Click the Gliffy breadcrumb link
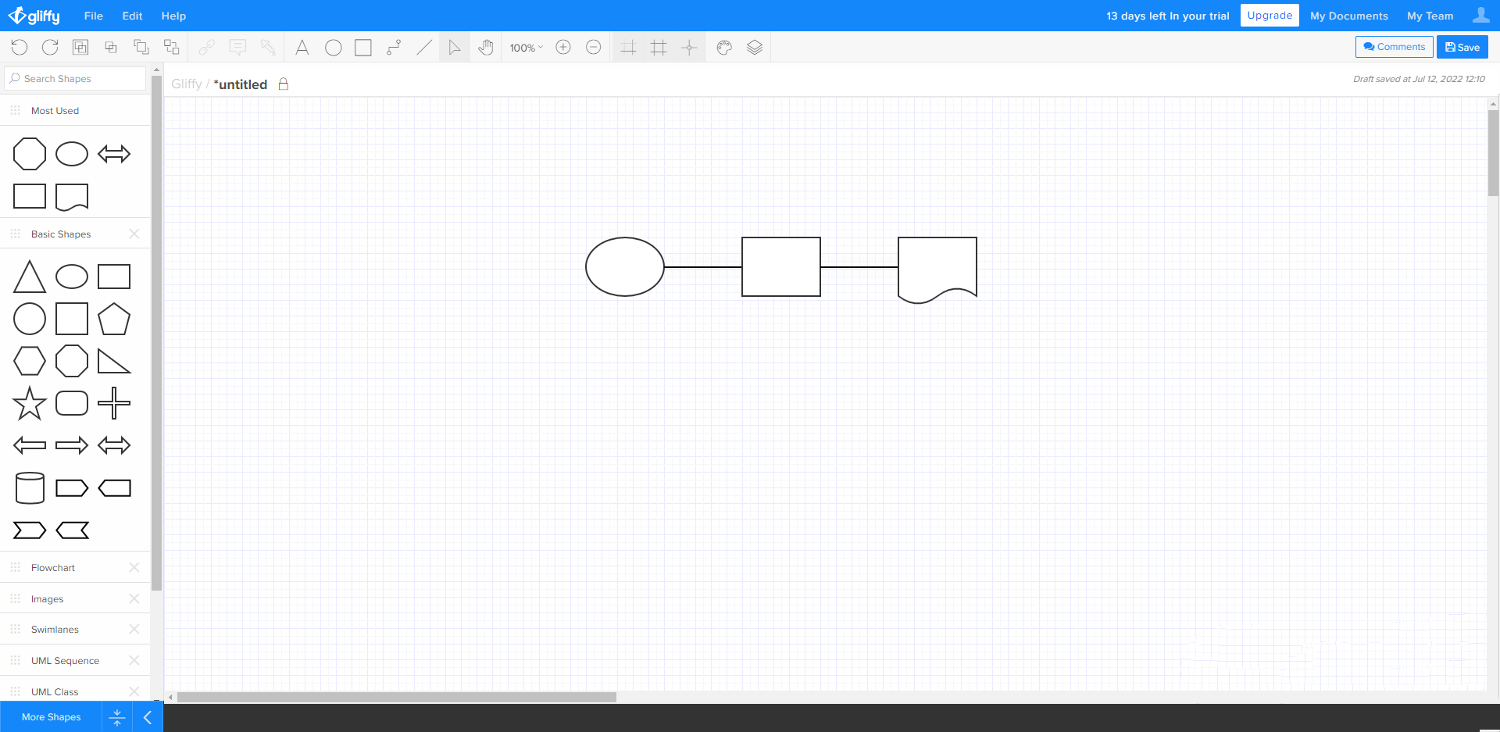Viewport: 1500px width, 732px height. coord(187,84)
